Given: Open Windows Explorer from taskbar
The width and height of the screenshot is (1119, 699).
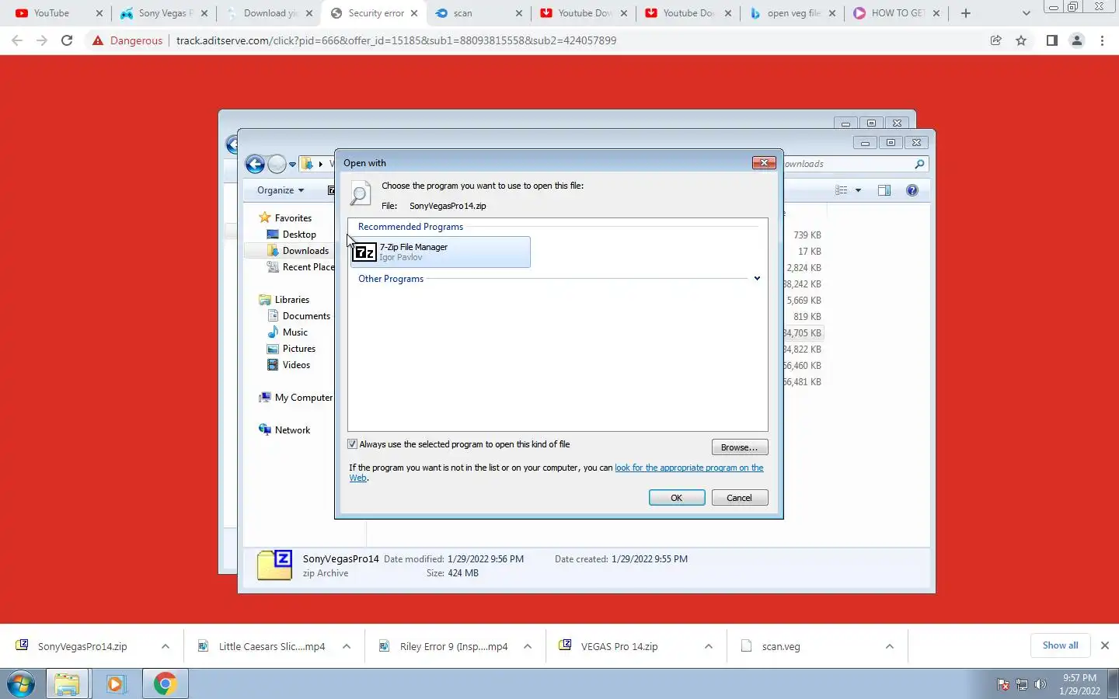Looking at the screenshot, I should point(67,683).
